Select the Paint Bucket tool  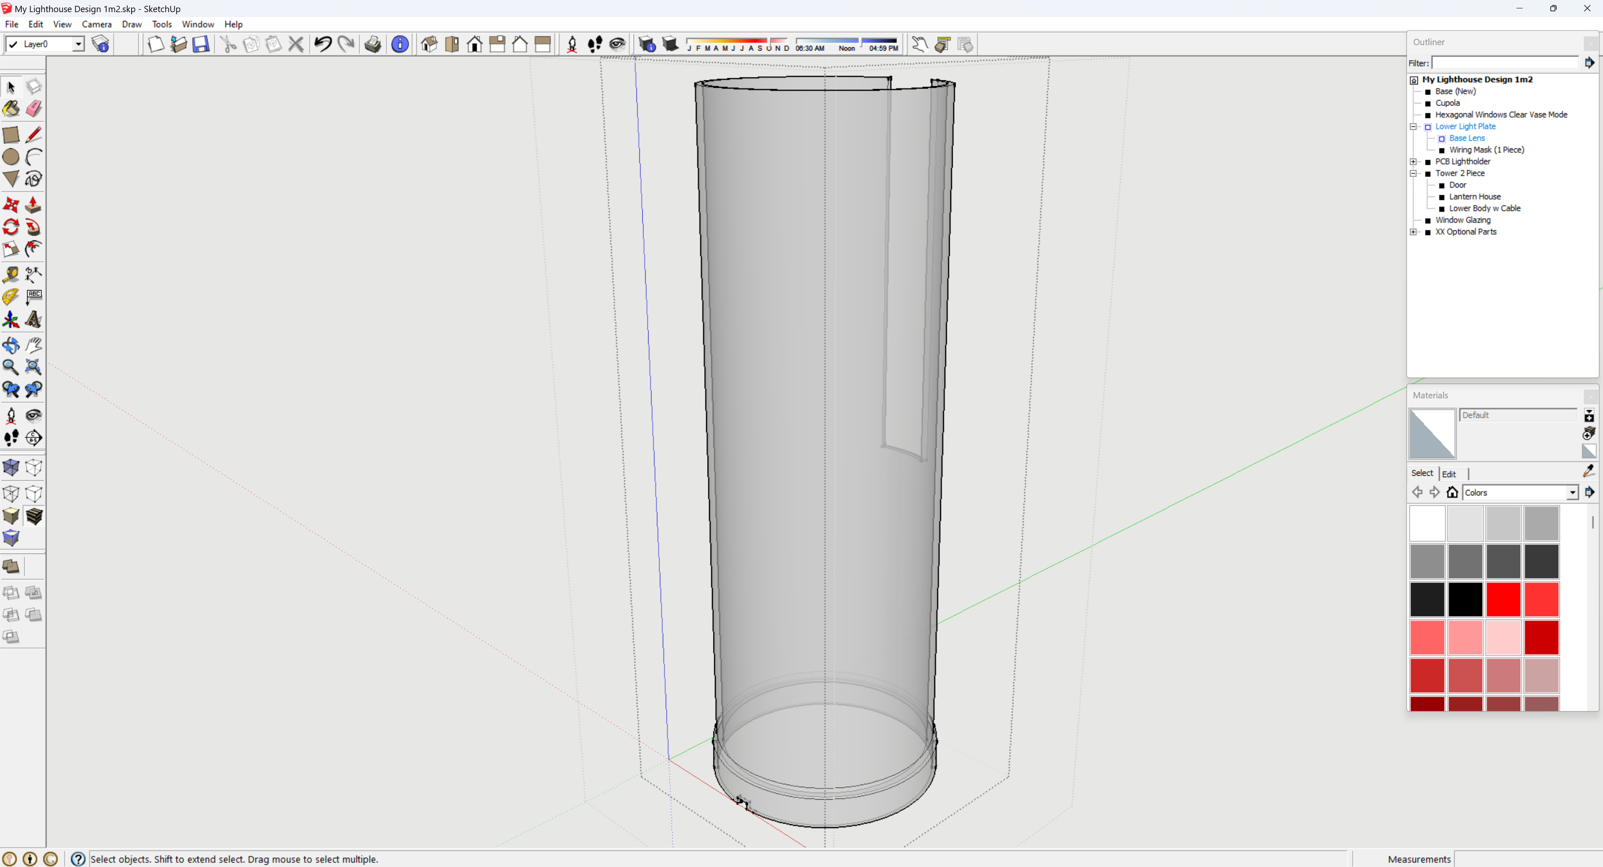pyautogui.click(x=11, y=109)
